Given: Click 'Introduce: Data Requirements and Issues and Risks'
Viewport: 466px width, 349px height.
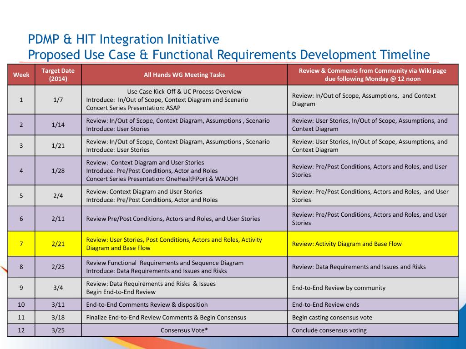Looking at the screenshot, I should point(157,271).
